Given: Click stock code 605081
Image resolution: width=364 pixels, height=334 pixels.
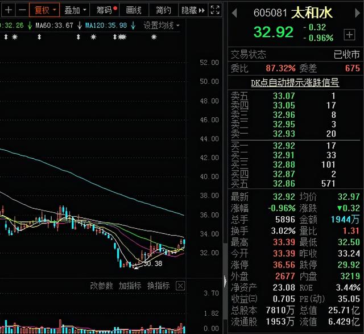Looking at the screenshot, I should pyautogui.click(x=270, y=13).
